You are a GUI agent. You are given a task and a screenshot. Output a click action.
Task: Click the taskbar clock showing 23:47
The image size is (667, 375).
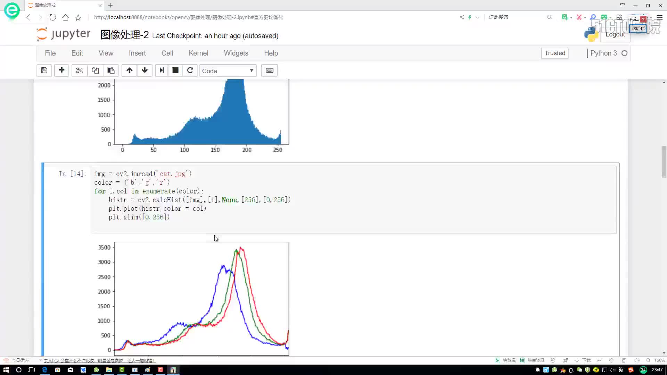click(657, 370)
